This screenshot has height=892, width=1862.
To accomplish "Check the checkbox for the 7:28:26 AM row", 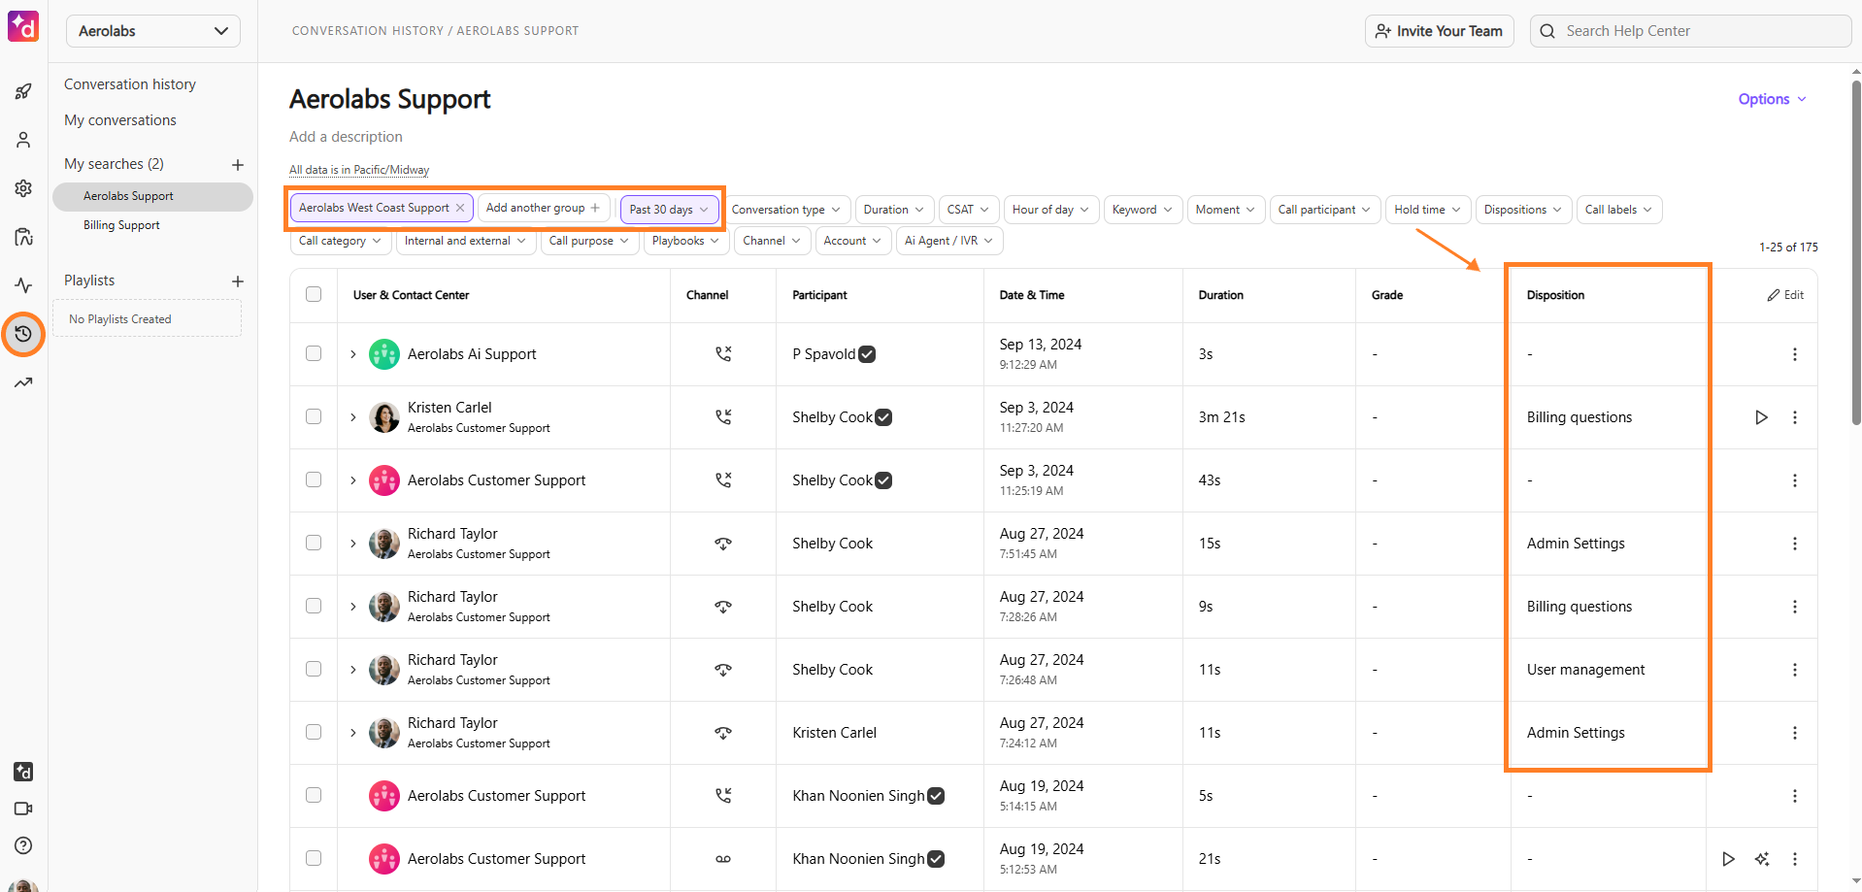I will point(314,606).
